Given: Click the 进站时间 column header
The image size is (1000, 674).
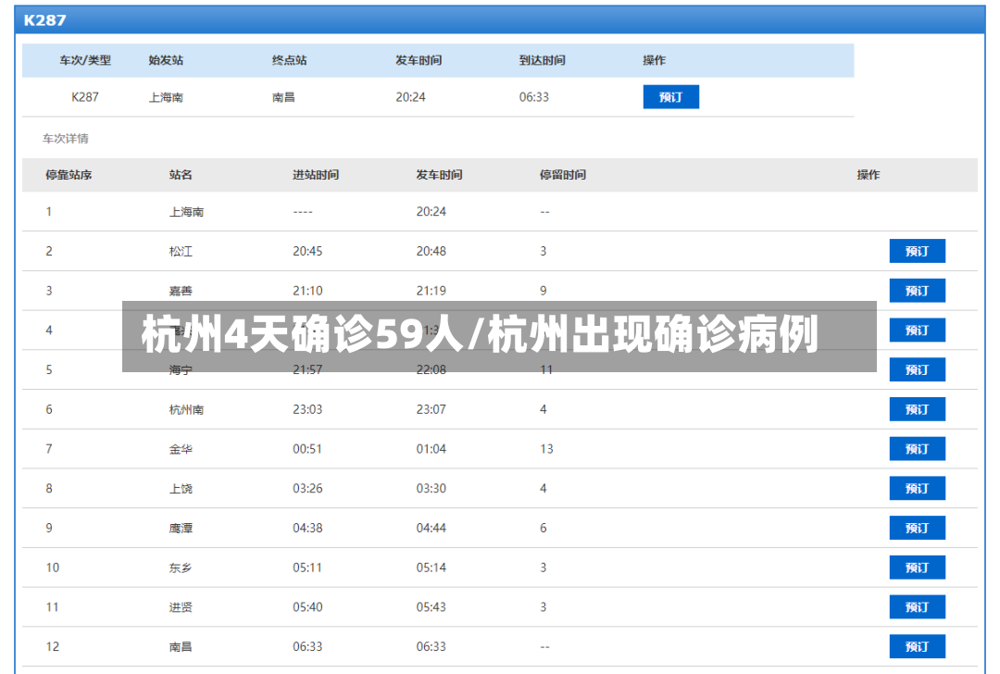Looking at the screenshot, I should coord(316,175).
